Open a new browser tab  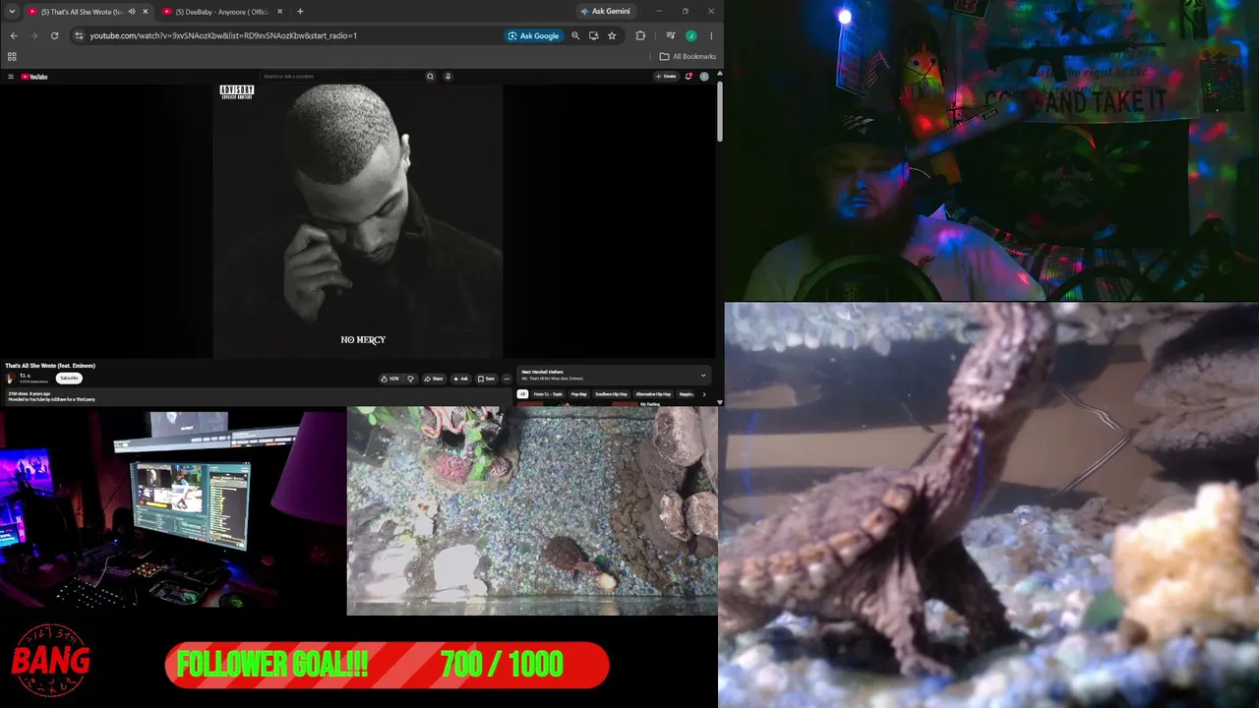pos(300,12)
